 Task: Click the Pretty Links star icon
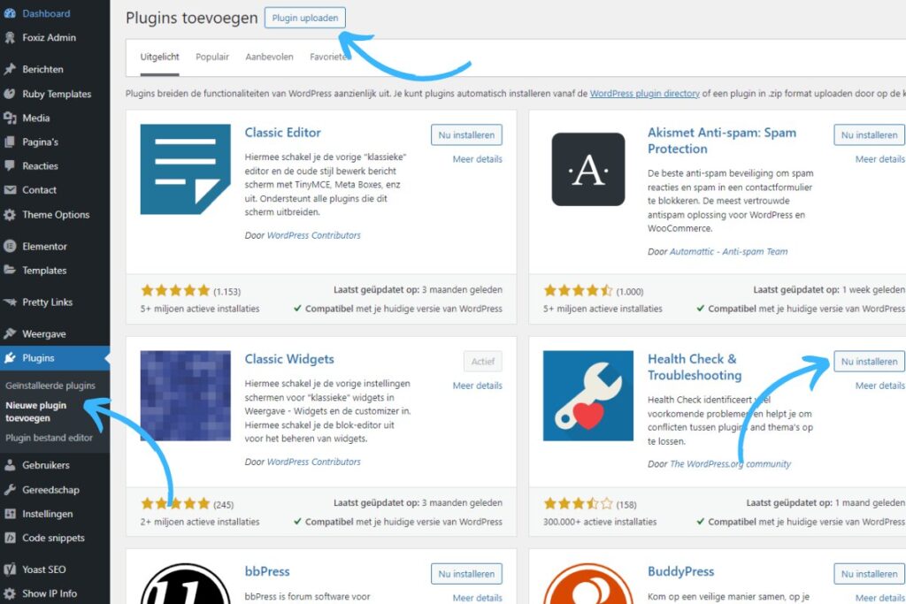click(x=10, y=302)
